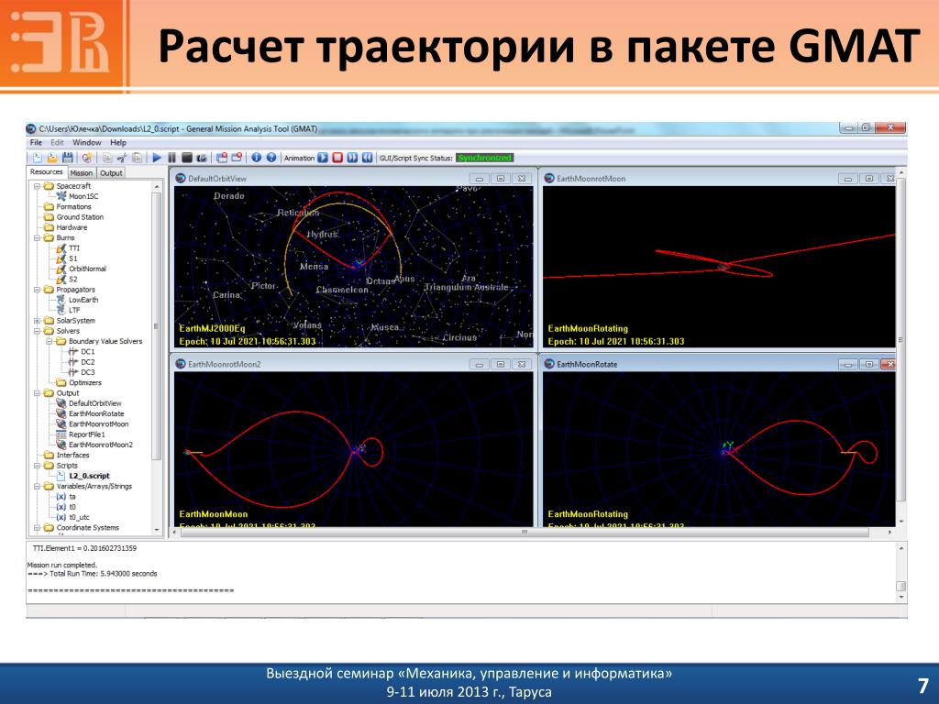939x704 pixels.
Task: Select EarthMoonrotMoon2 in the resource tree
Action: pyautogui.click(x=101, y=445)
